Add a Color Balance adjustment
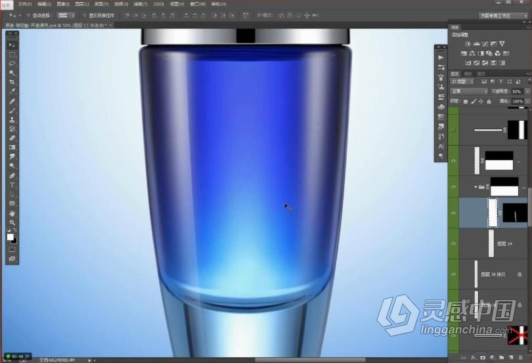The height and width of the screenshot is (363, 532). coord(472,53)
